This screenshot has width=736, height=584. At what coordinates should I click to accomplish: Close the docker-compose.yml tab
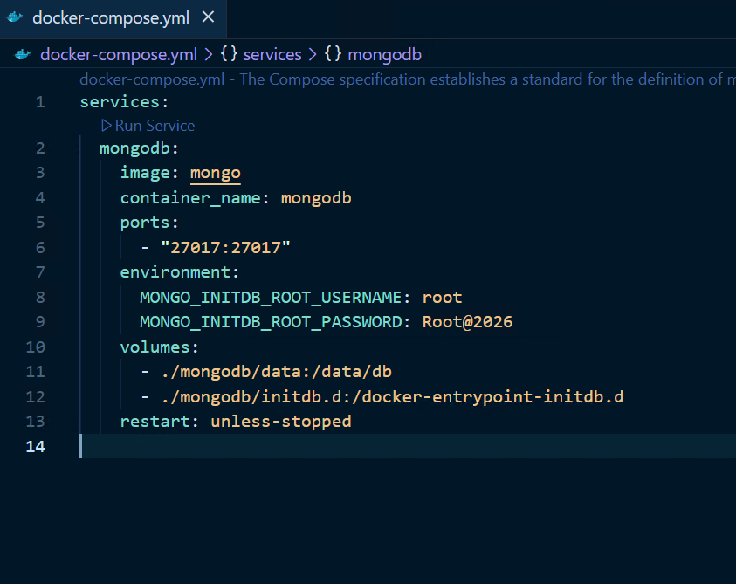coord(207,17)
